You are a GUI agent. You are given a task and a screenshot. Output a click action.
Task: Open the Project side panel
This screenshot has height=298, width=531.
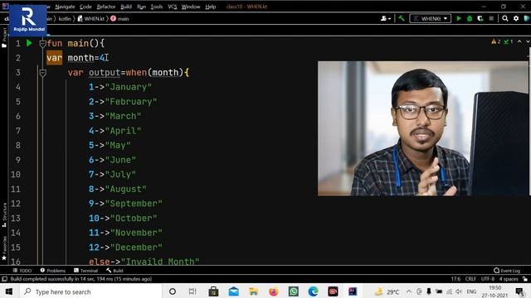click(x=4, y=38)
